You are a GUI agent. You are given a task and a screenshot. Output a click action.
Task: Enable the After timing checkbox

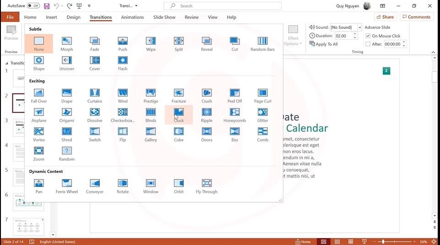(368, 44)
